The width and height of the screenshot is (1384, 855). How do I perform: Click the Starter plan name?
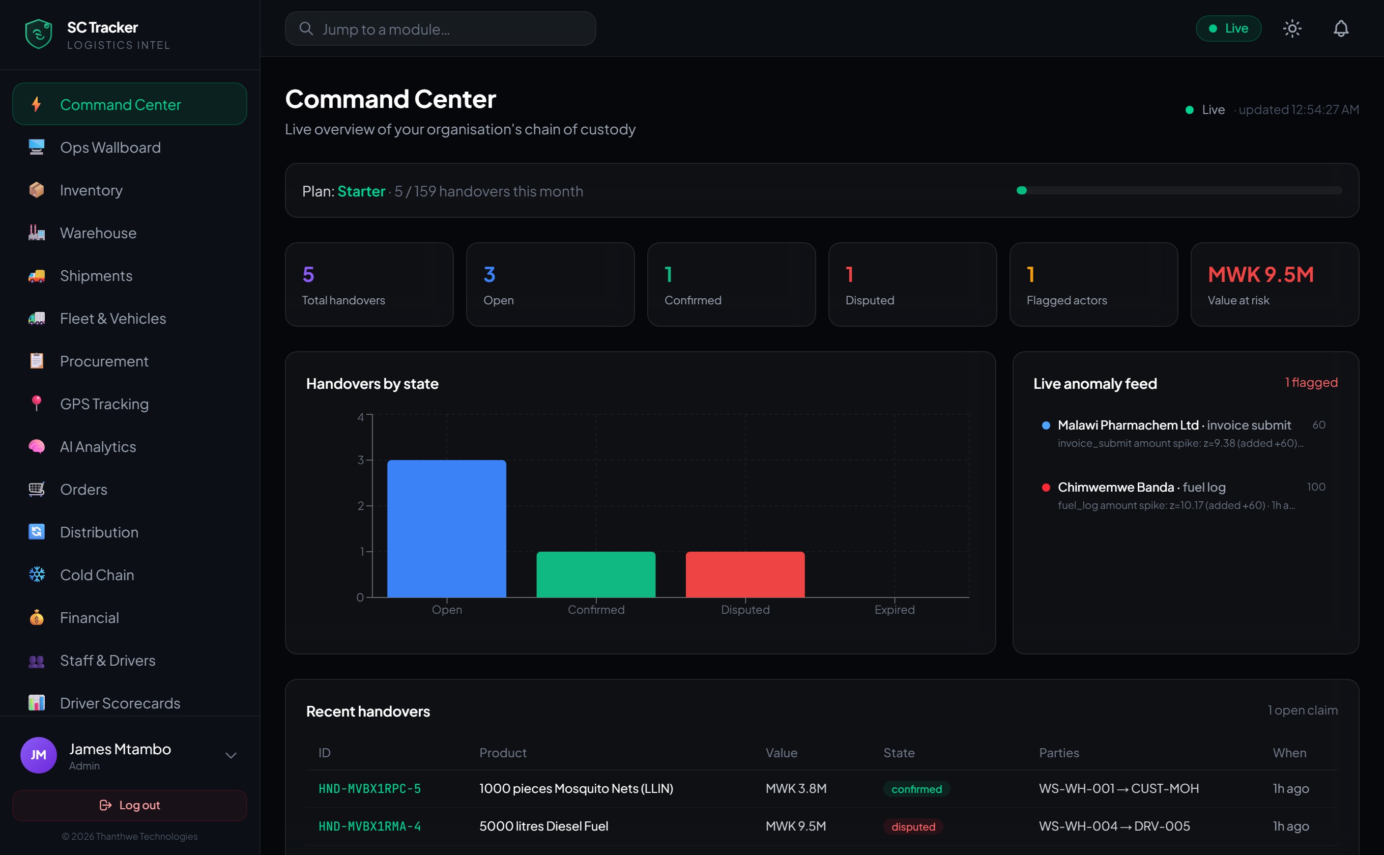[361, 191]
